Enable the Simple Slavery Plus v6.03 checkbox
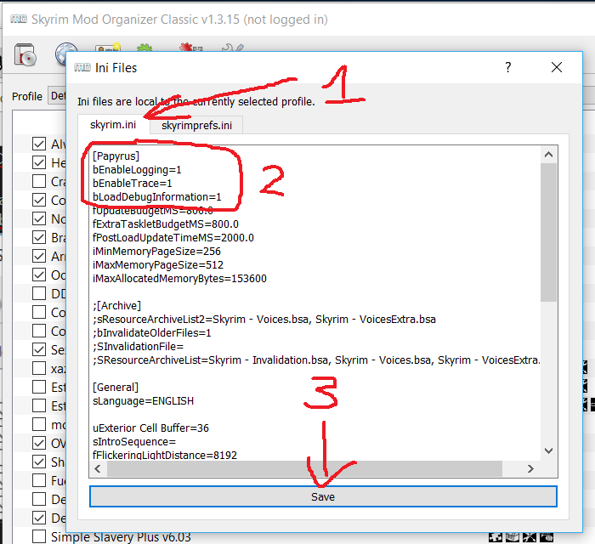The image size is (595, 544). (39, 536)
